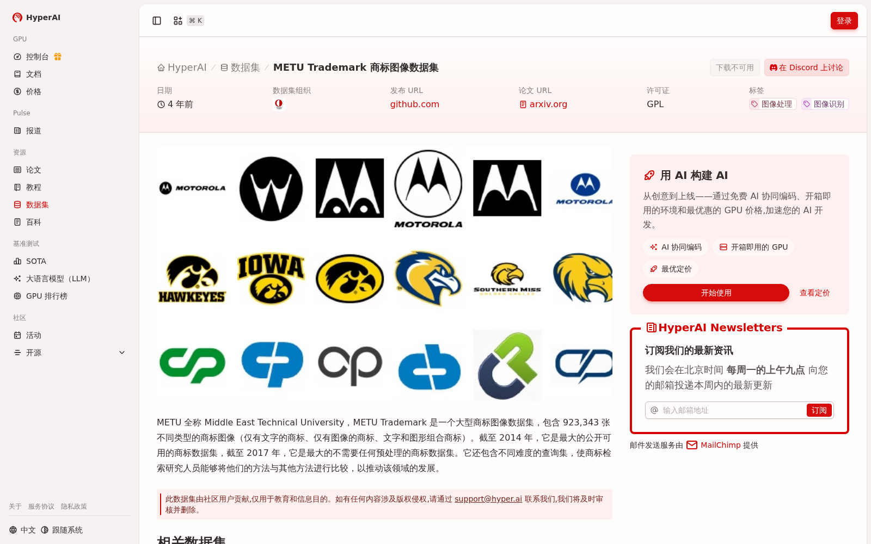Open 服务协议 terms footer link

[41, 506]
